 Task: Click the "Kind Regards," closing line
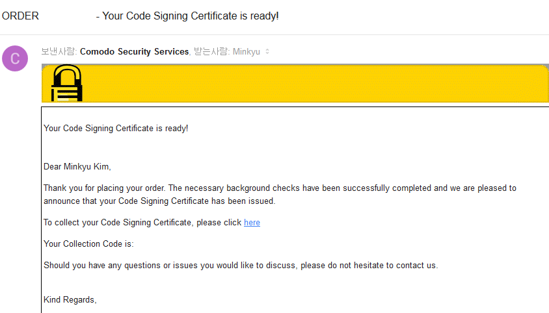click(70, 300)
